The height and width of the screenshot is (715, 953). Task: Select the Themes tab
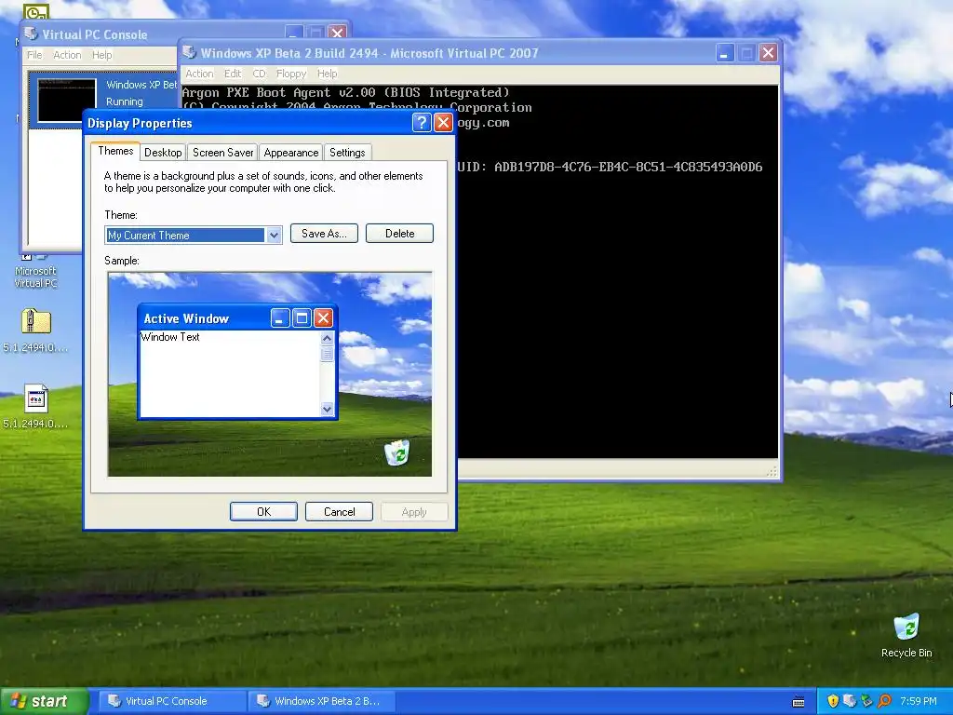[115, 151]
